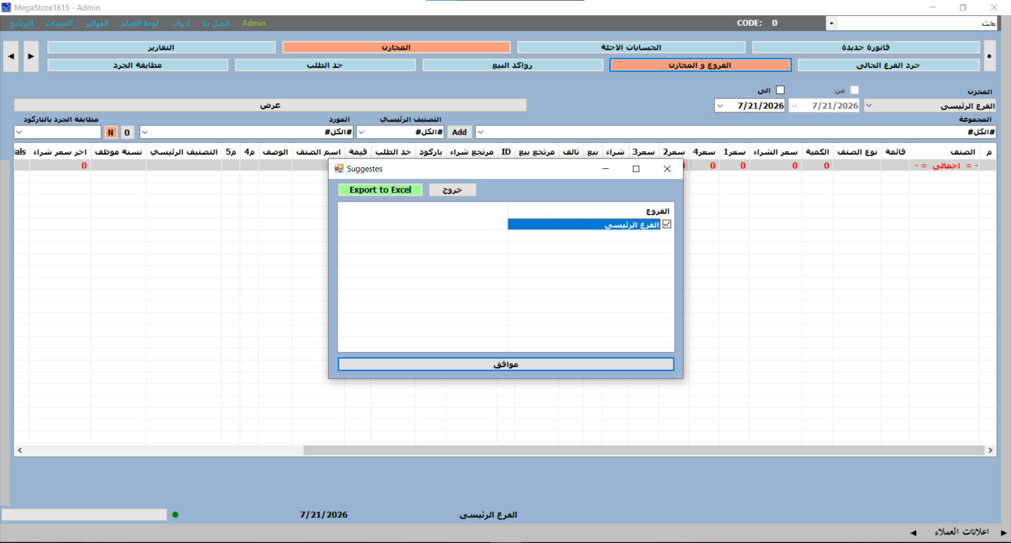The height and width of the screenshot is (543, 1011).
Task: Click the left arrow navigation button
Action: [11, 56]
